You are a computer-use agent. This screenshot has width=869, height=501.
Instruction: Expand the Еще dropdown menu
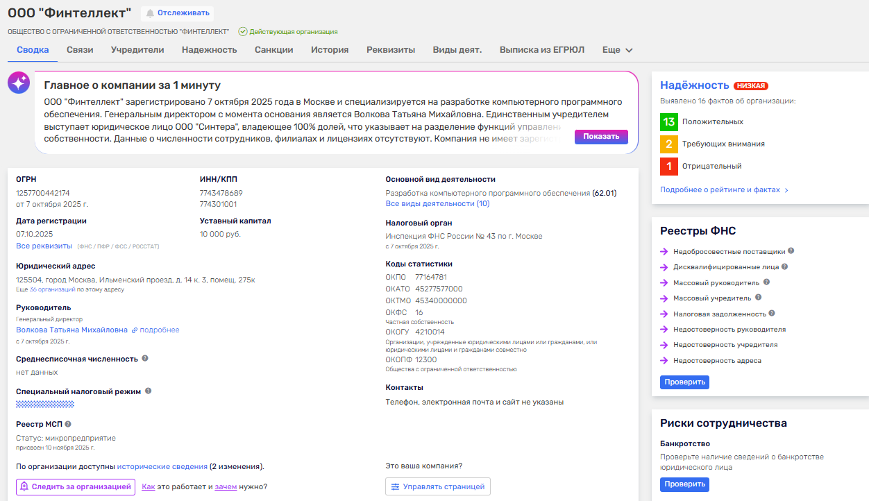617,50
